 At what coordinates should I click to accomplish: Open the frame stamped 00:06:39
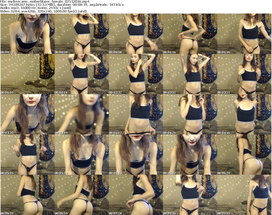click(x=28, y=195)
